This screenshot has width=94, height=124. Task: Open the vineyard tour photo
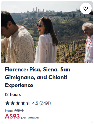point(47,32)
